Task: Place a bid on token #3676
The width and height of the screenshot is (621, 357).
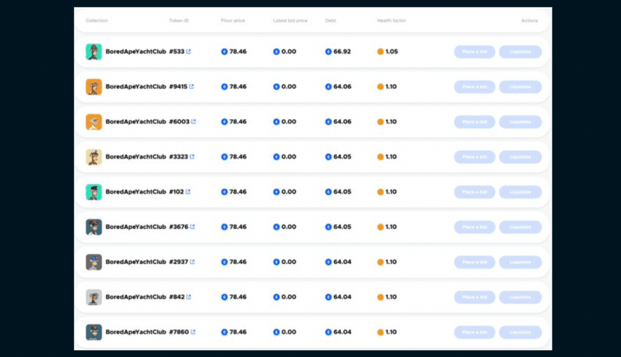Action: pyautogui.click(x=475, y=227)
